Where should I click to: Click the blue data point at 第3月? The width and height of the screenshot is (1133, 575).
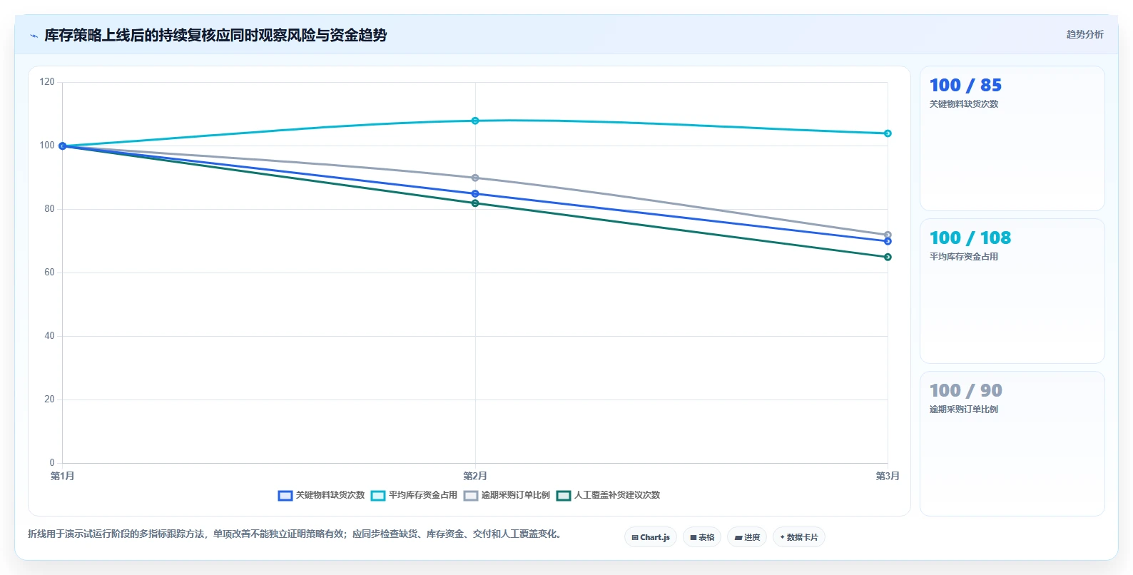coord(888,241)
